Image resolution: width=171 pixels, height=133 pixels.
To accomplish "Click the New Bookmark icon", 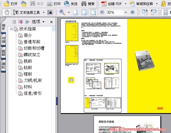I will point(21,22).
